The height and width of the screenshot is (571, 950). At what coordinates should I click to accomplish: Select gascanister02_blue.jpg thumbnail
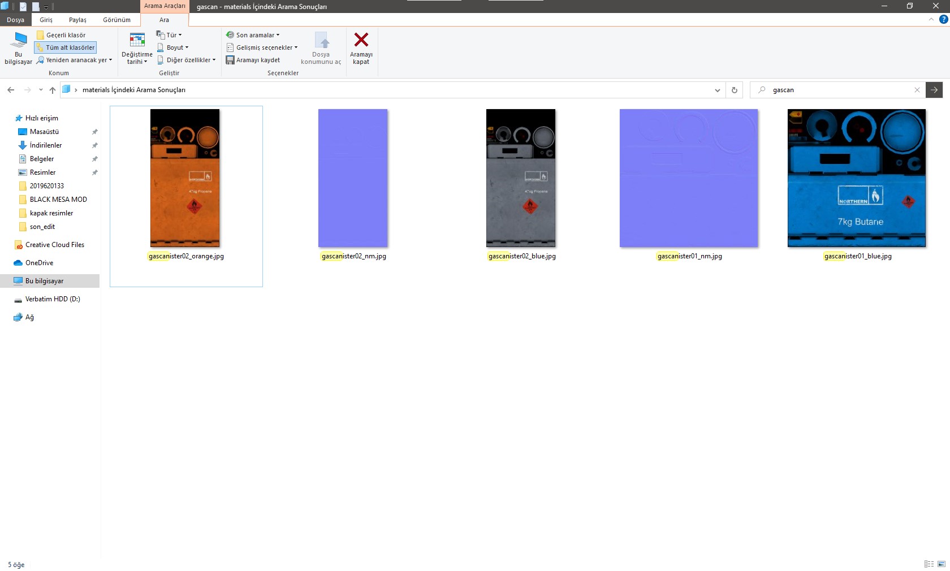coord(521,178)
